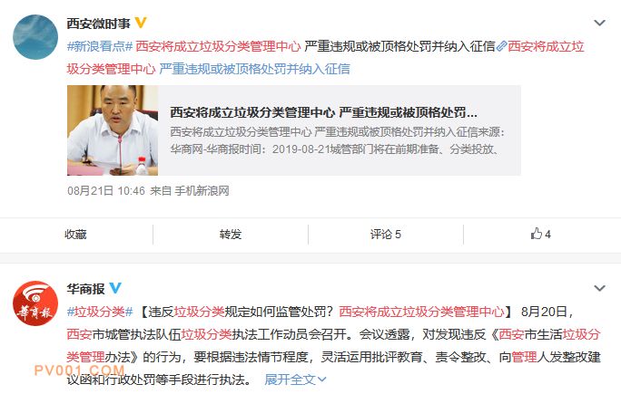Image resolution: width=621 pixels, height=394 pixels.
Task: Open the #新浪看点# hashtag topic
Action: click(x=99, y=46)
